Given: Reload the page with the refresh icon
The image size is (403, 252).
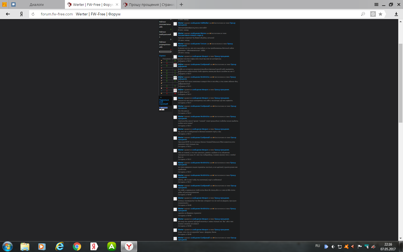Looking at the screenshot, I should pos(33,14).
